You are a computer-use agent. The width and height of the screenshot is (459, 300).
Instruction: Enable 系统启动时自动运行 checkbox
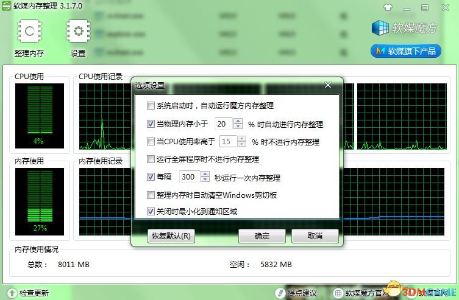tap(151, 105)
